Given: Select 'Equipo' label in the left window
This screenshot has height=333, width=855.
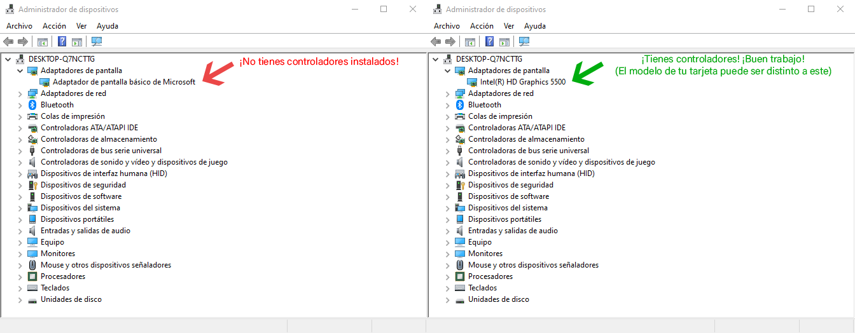Looking at the screenshot, I should pyautogui.click(x=52, y=242).
